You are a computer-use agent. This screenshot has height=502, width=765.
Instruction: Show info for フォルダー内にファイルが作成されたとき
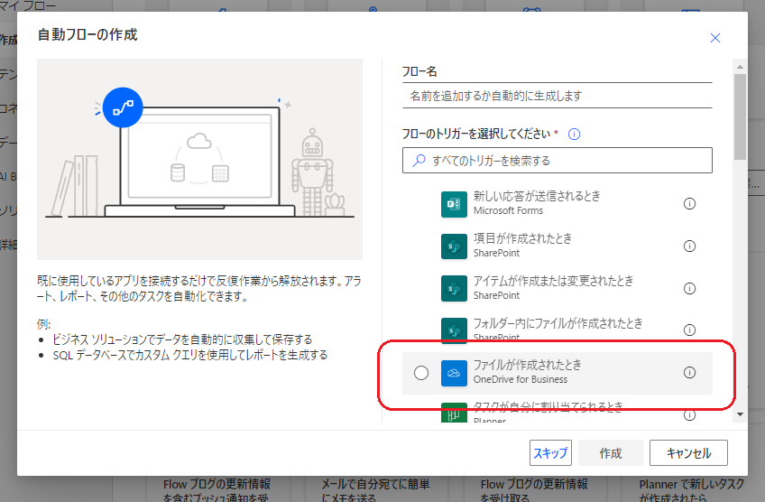point(689,330)
